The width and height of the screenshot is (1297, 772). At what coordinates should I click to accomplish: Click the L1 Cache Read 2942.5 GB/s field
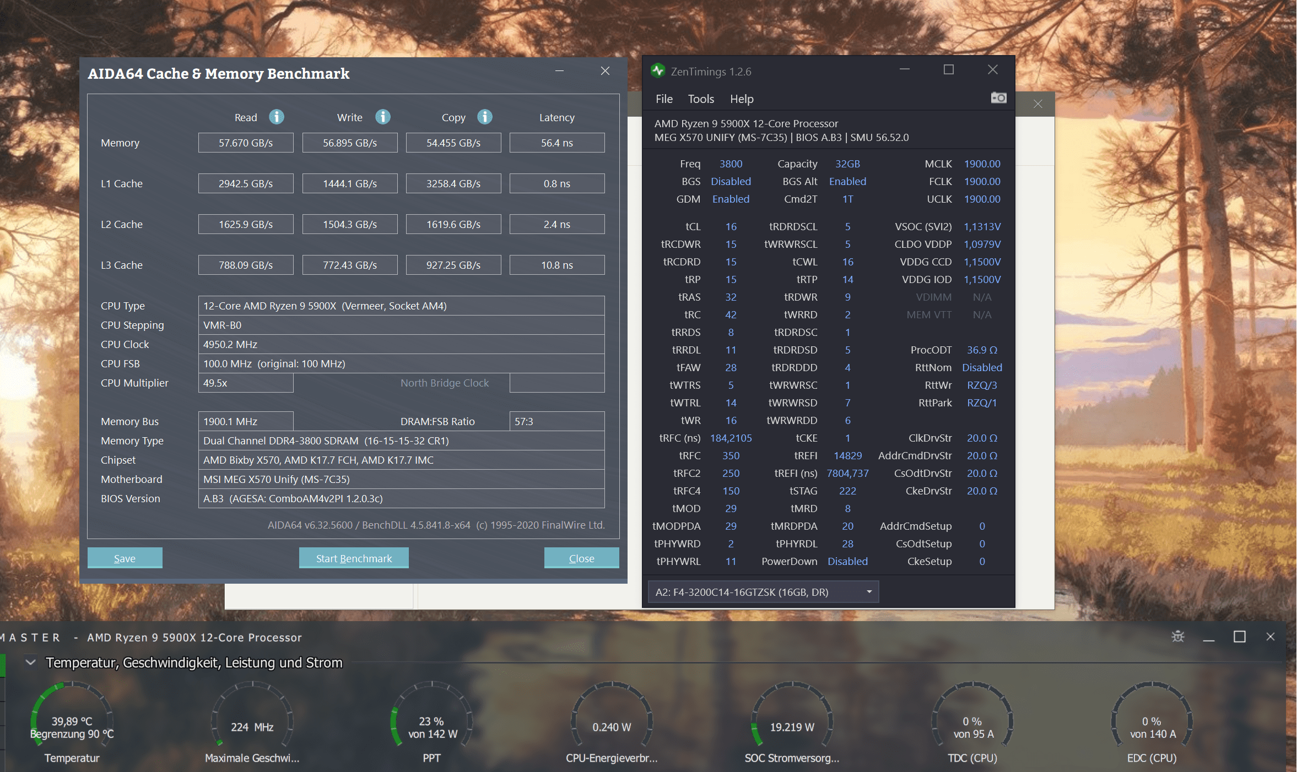click(246, 183)
